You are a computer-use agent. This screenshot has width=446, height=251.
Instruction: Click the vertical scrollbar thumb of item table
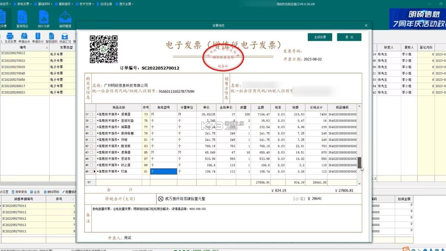point(360,163)
